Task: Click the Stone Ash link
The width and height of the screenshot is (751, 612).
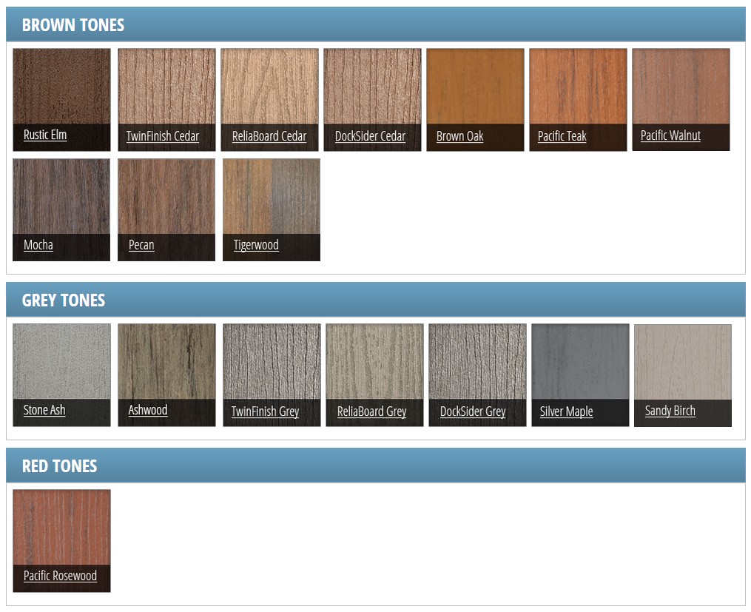Action: [x=44, y=410]
